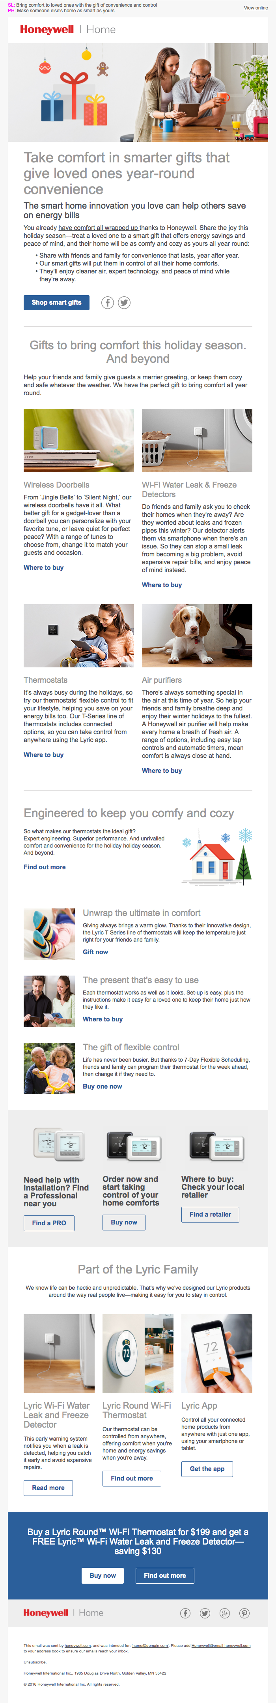
Task: Follow the Gift now link
Action: point(95,952)
